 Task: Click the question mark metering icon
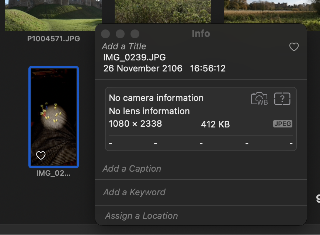(282, 99)
